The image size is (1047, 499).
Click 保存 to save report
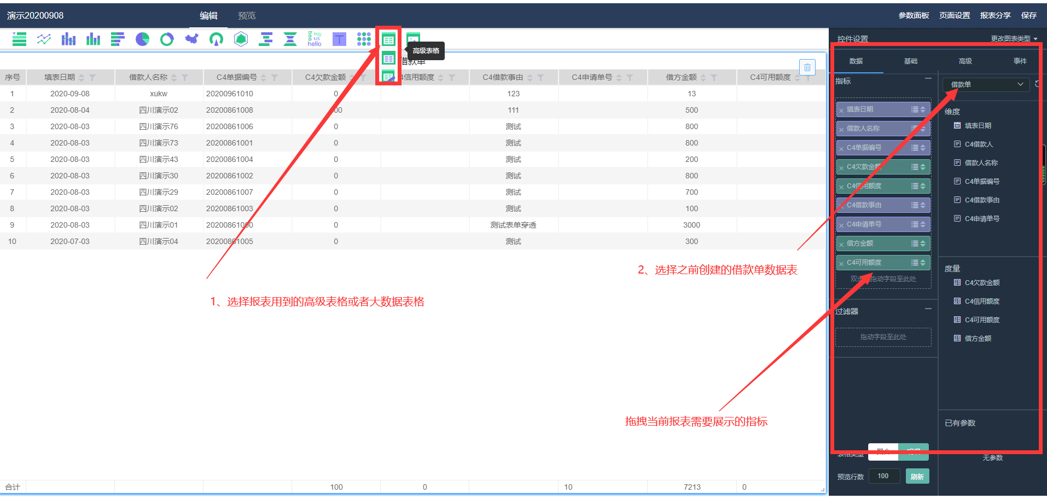click(x=1029, y=15)
